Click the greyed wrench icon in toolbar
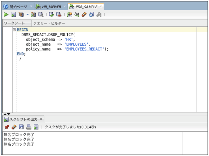This screenshot has height=156, width=209. click(x=99, y=14)
